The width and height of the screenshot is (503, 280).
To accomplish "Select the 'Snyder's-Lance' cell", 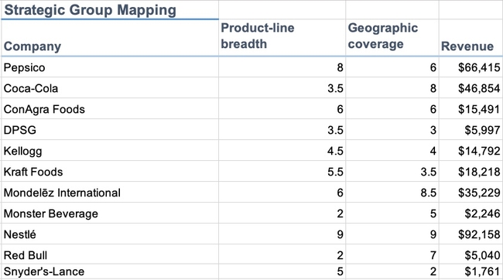I will click(x=110, y=271).
